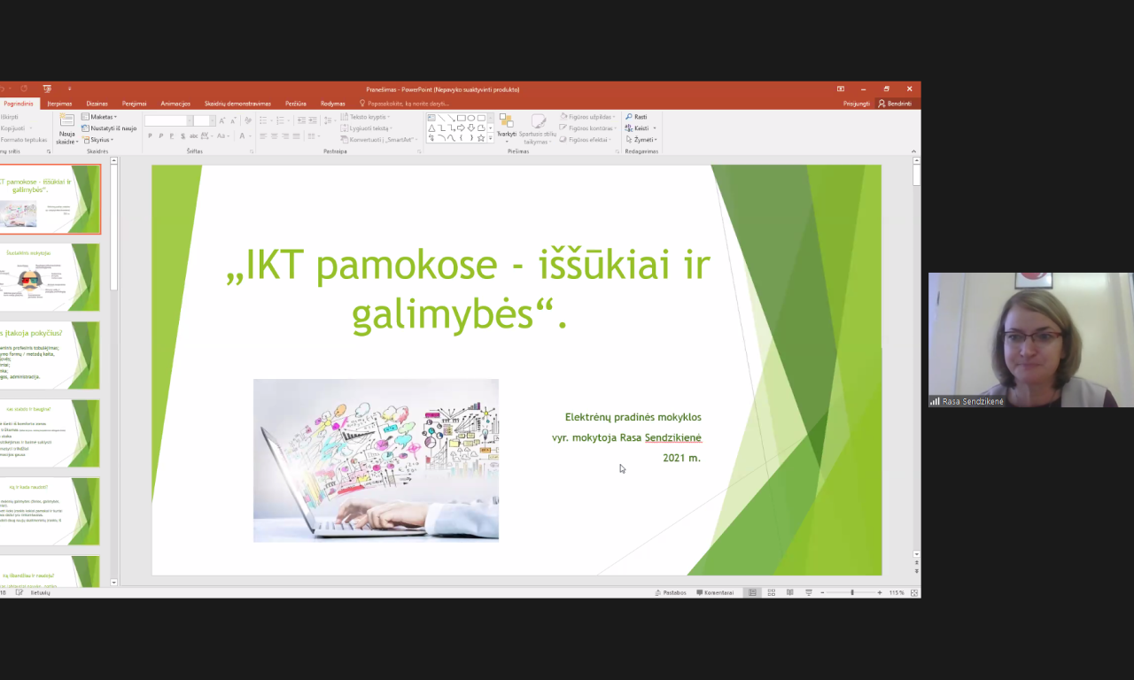This screenshot has width=1134, height=680.
Task: Click Nustatyti iš naujo reset button
Action: 109,128
